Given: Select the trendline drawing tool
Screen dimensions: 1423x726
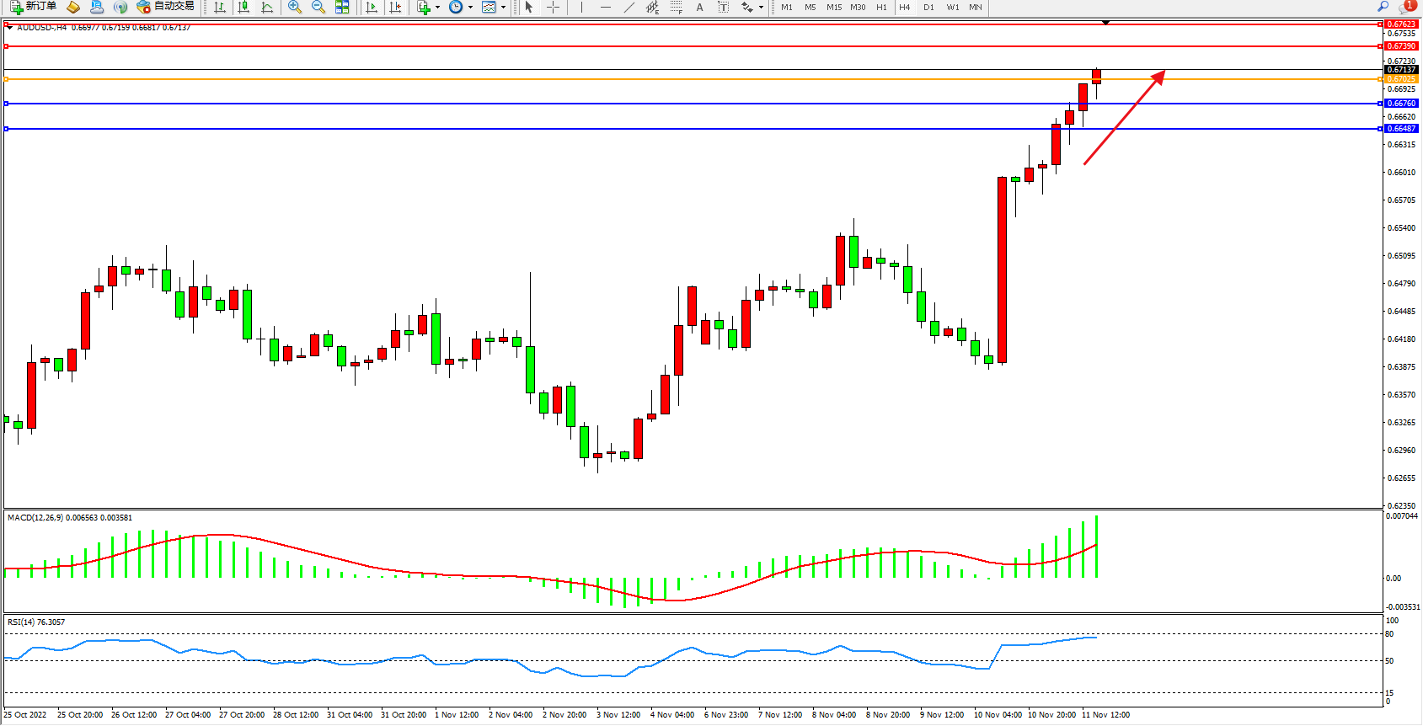Looking at the screenshot, I should pos(629,7).
